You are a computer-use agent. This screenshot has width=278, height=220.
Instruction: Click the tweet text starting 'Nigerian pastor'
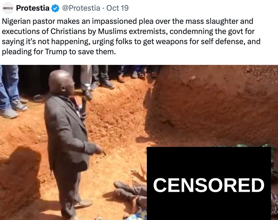click(x=131, y=36)
